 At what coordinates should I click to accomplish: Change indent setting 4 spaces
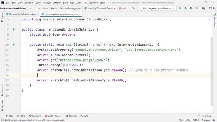206,120
